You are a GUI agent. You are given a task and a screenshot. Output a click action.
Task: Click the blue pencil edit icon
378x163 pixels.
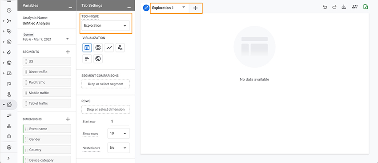[146, 8]
